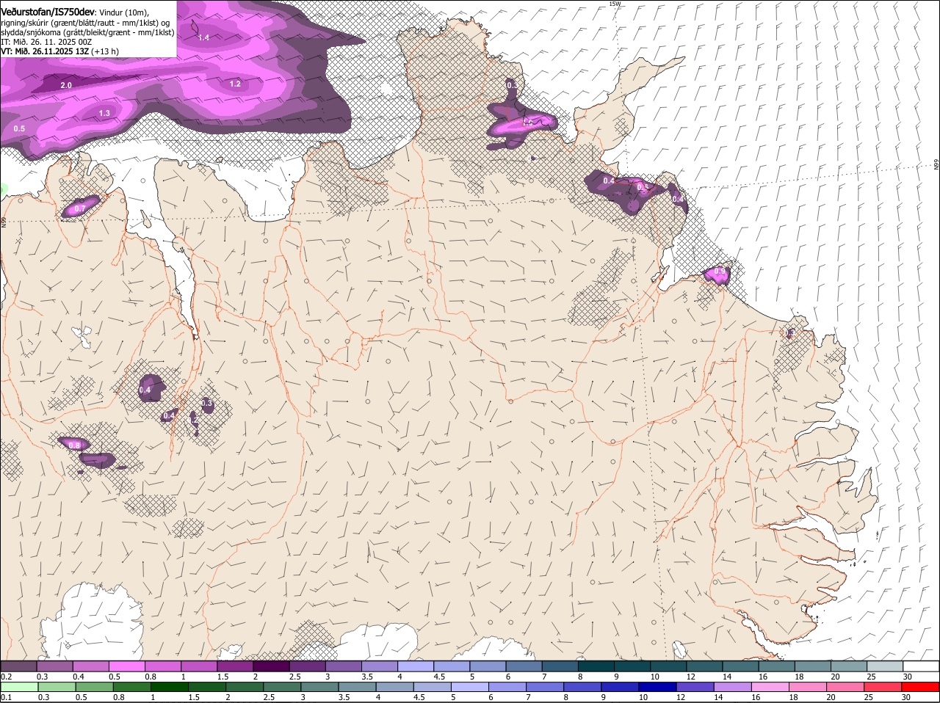
Task: Pick the dark purple snow swatch starting at 2
Action: click(x=271, y=666)
